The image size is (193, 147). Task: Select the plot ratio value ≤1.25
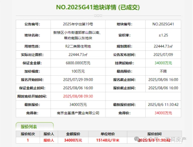tap(163, 35)
